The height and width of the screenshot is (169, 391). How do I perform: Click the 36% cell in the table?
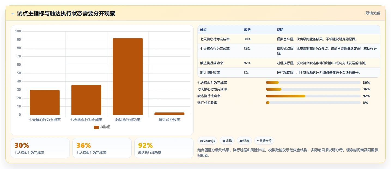(247, 49)
